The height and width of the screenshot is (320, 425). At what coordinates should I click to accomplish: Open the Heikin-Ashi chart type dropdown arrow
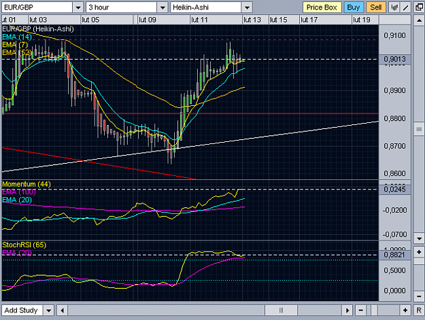click(x=247, y=7)
